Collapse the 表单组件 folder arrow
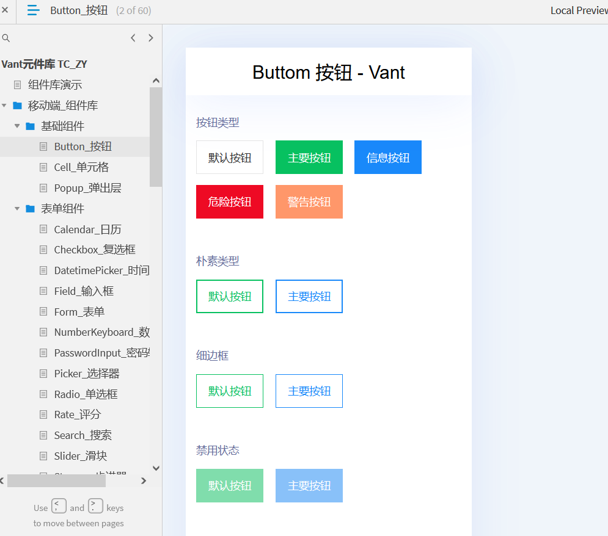The image size is (608, 536). (x=17, y=209)
